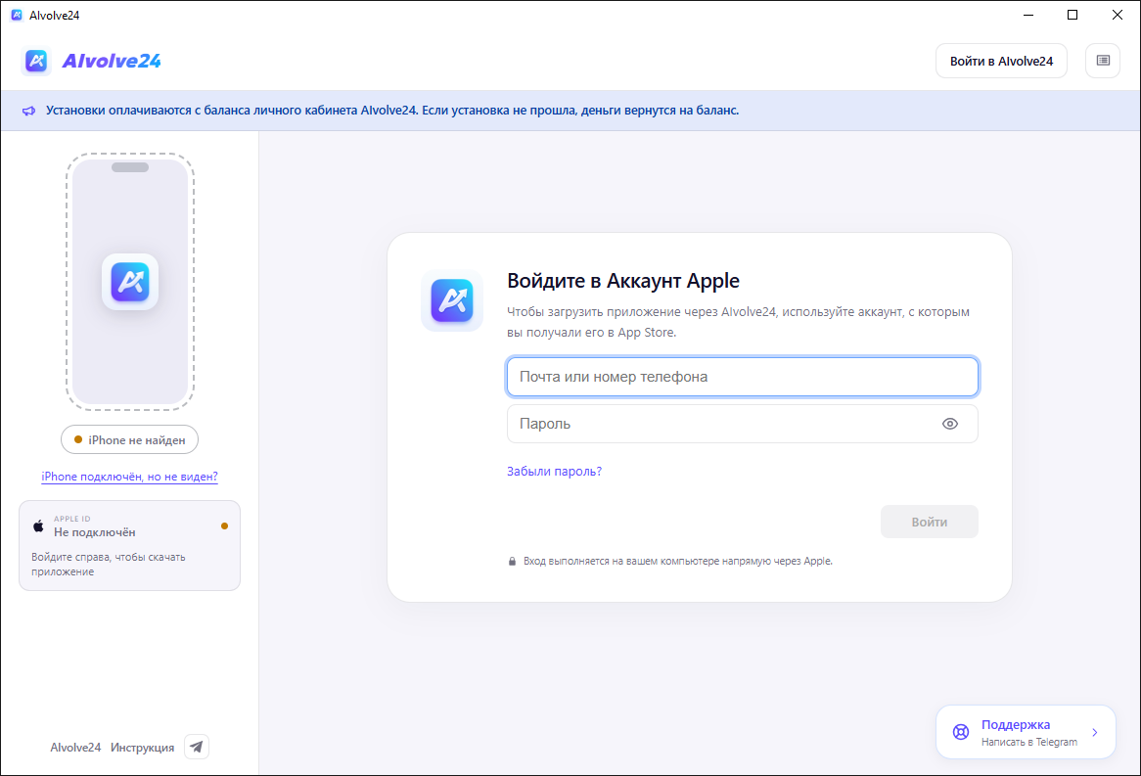
Task: Focus the Почта или номер телефона field
Action: tap(742, 377)
